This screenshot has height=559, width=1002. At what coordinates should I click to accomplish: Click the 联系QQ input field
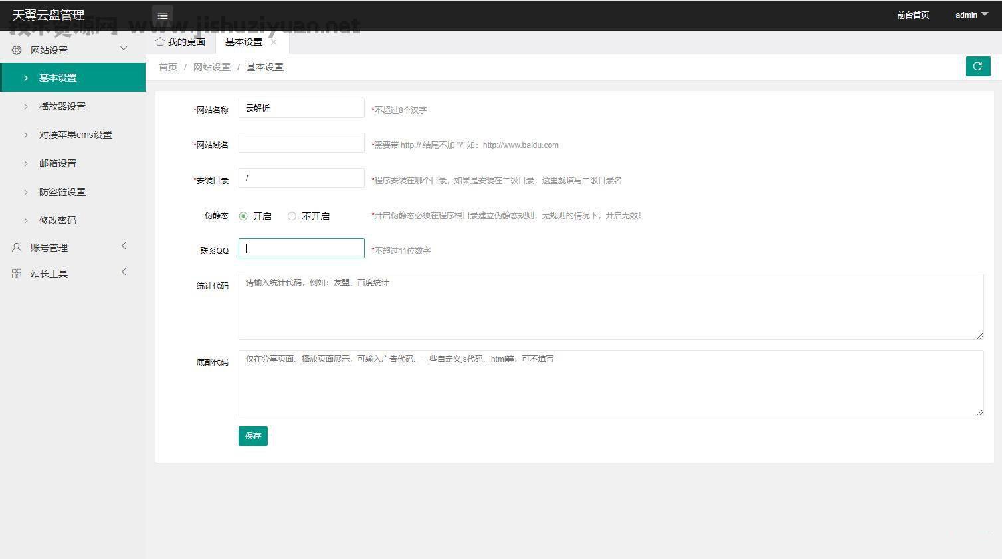point(302,248)
